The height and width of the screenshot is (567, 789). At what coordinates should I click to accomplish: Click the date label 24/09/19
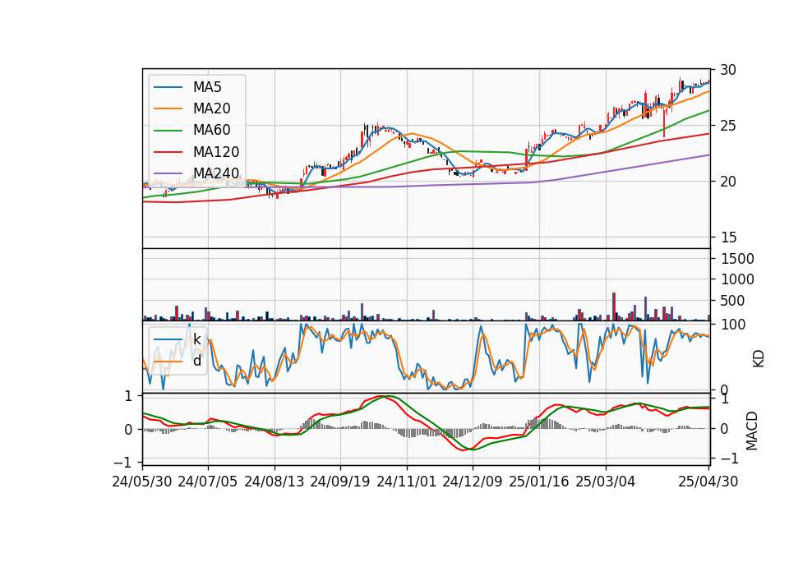point(339,482)
